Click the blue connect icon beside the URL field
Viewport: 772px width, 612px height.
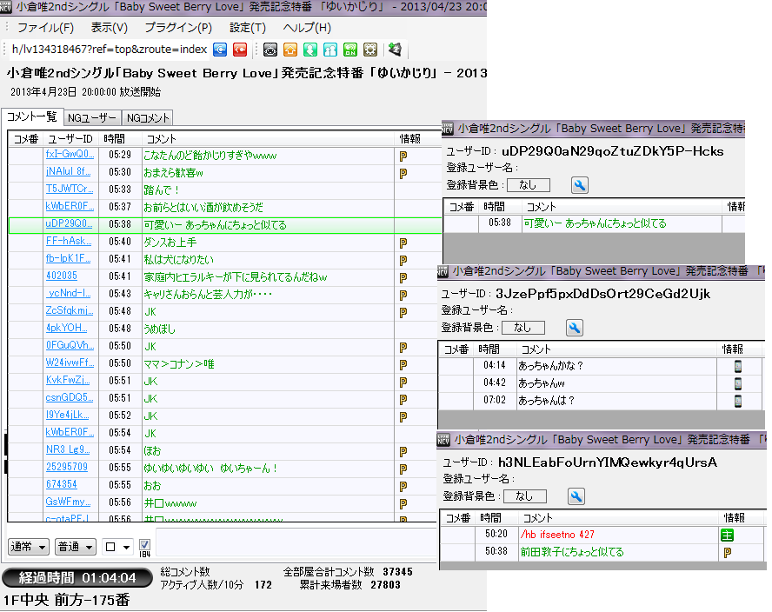[x=220, y=50]
